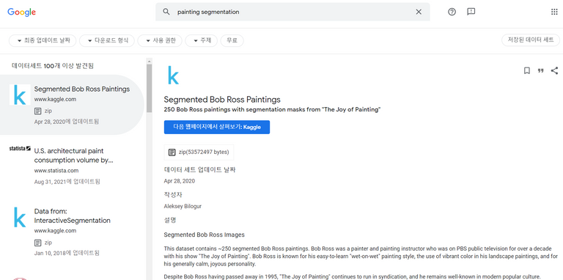This screenshot has height=280, width=563.
Task: Expand the 최종 업데이트 날짜 filter dropdown
Action: click(43, 40)
